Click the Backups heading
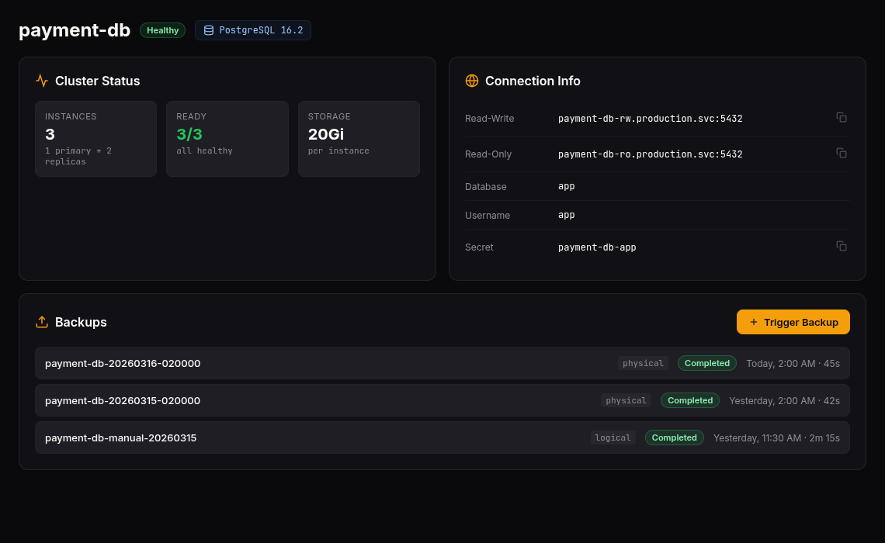 point(81,322)
